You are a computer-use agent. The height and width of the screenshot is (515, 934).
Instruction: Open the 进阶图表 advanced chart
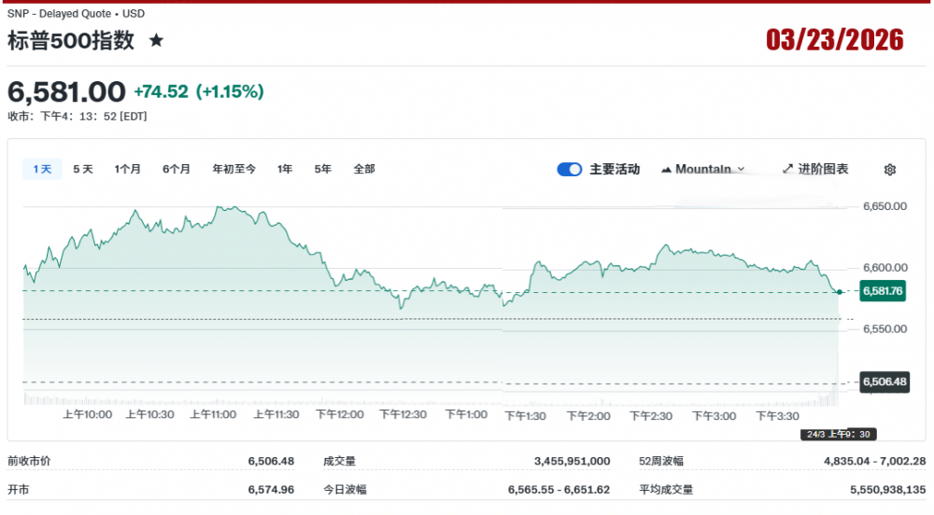(x=815, y=169)
